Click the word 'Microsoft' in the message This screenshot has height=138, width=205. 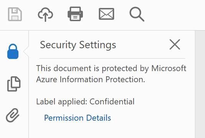pos(169,68)
